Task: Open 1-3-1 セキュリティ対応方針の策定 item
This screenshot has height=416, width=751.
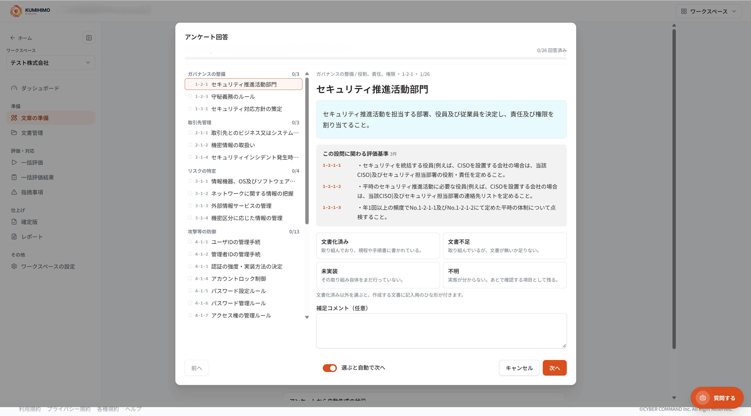Action: 243,109
